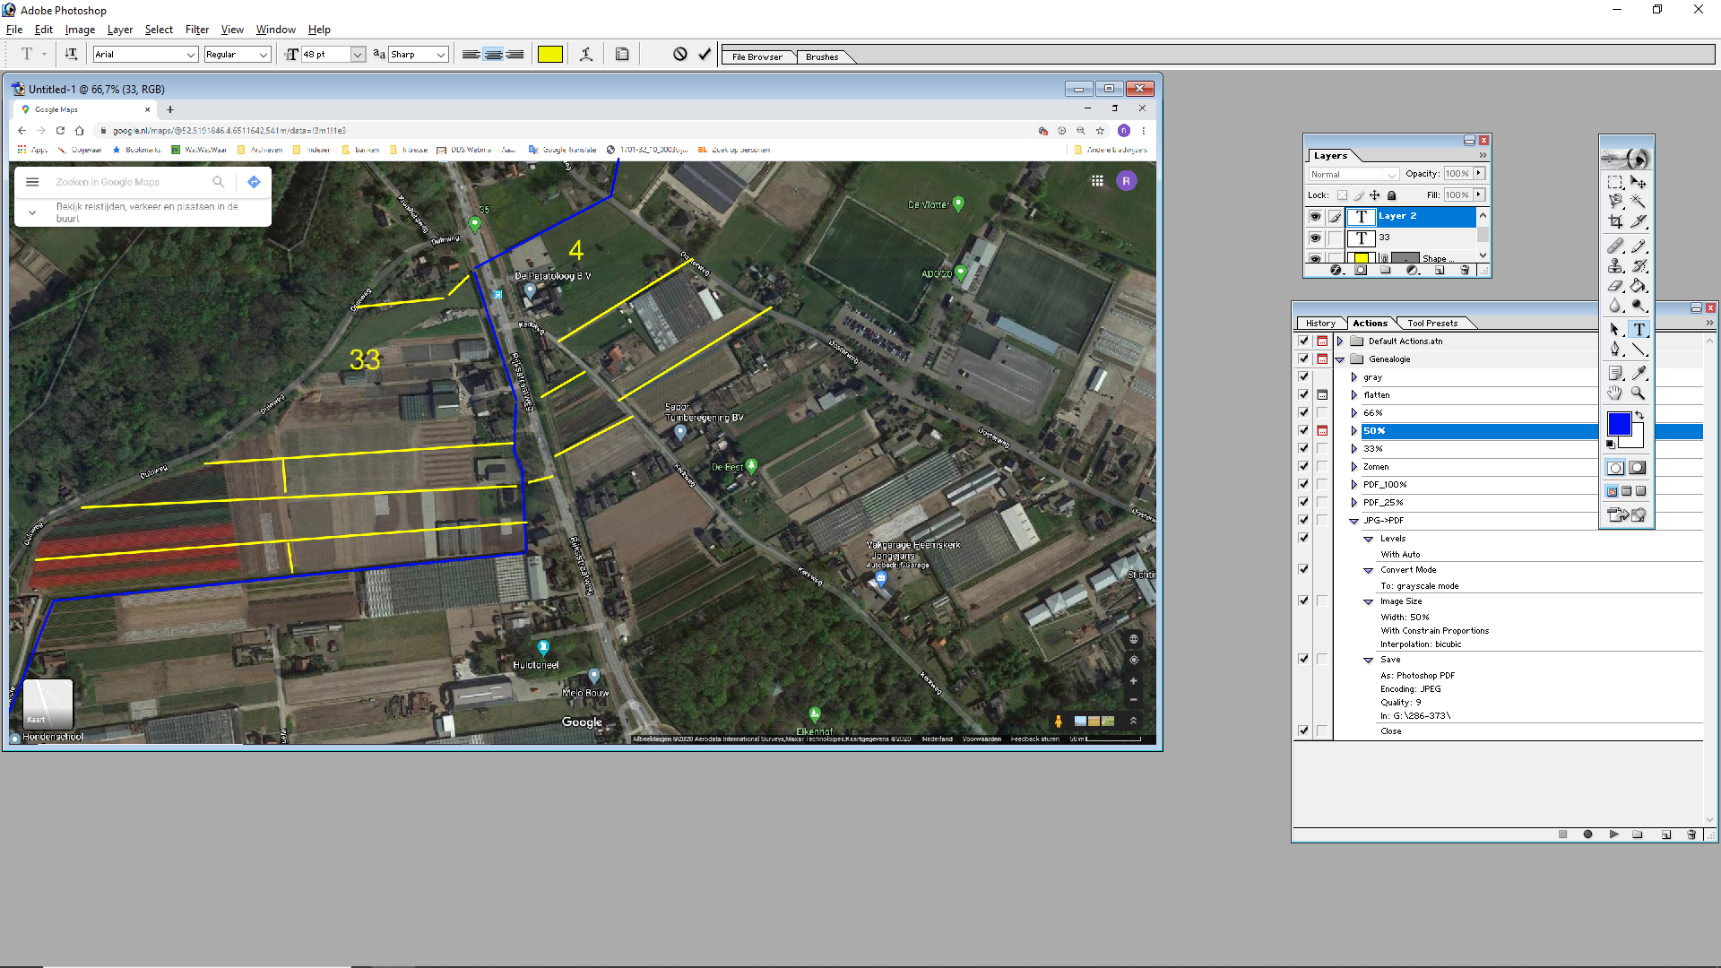
Task: Select the Move tool
Action: click(1639, 182)
